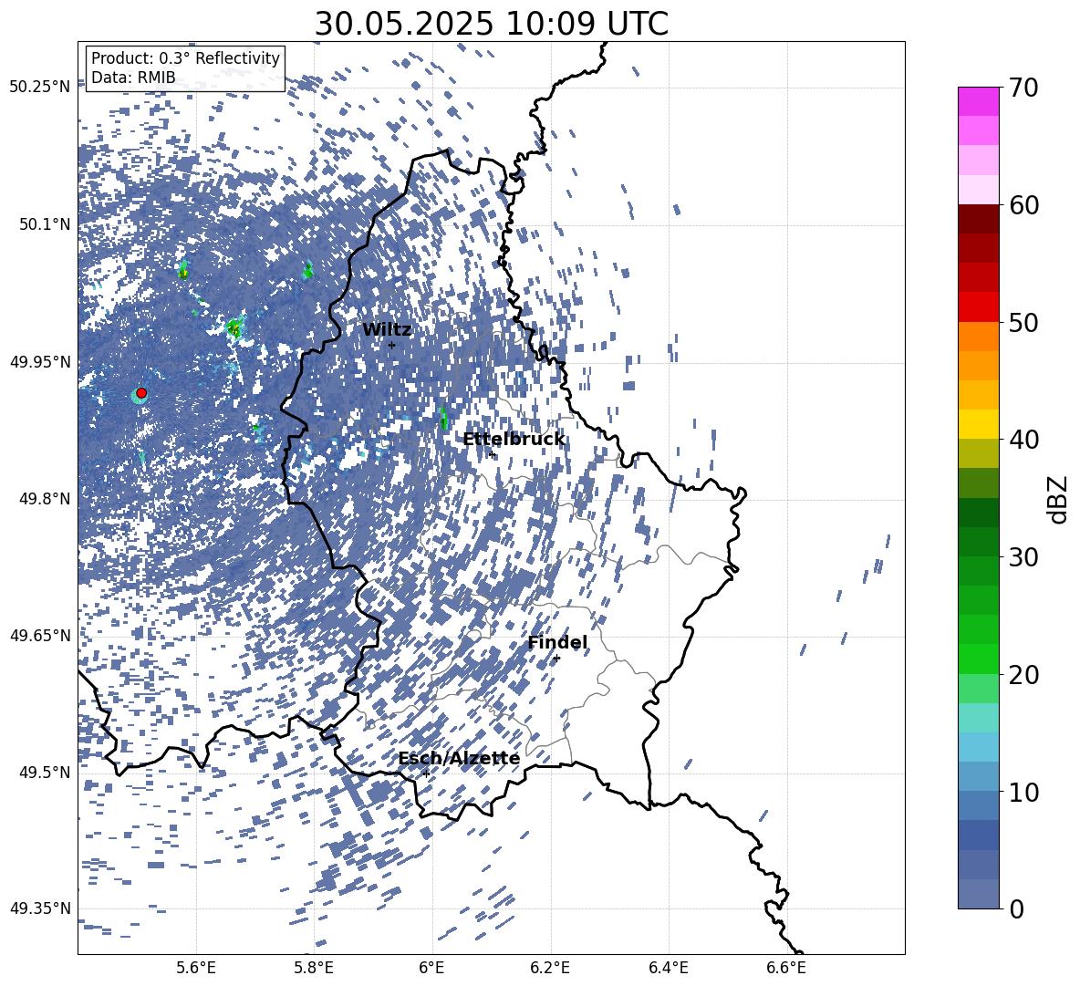Click the 40 value on colorbar
Image resolution: width=1080 pixels, height=986 pixels.
click(x=1024, y=440)
